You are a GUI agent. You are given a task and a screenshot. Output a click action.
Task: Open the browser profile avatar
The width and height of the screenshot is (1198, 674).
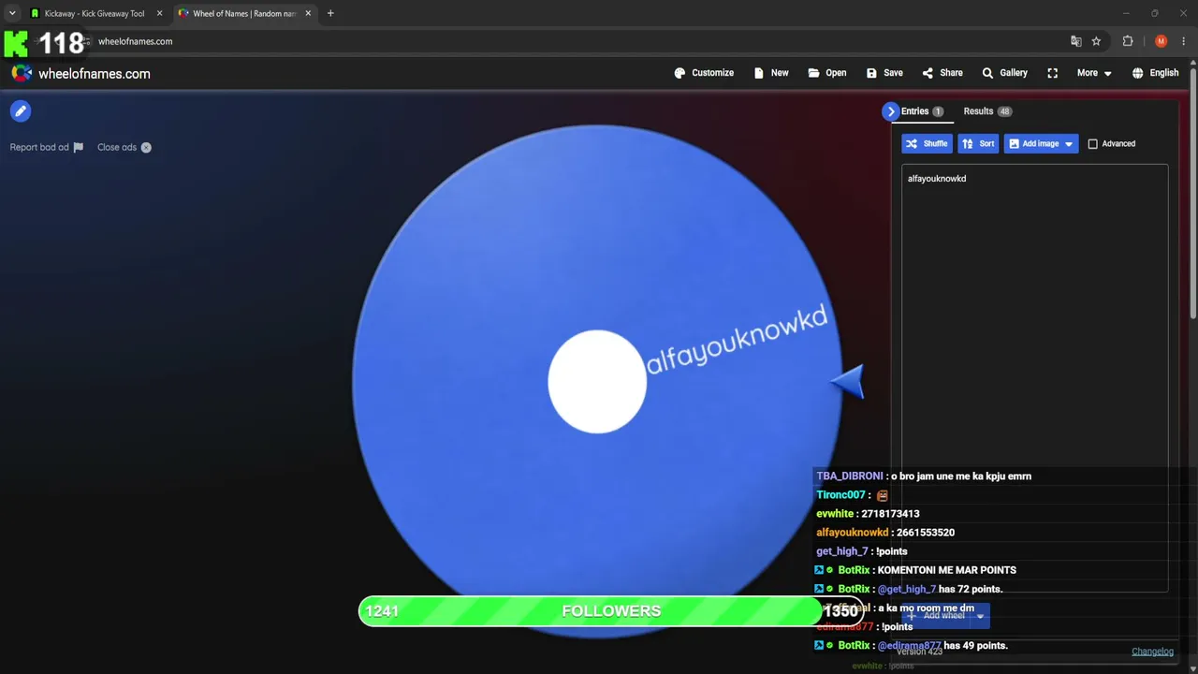pos(1161,41)
